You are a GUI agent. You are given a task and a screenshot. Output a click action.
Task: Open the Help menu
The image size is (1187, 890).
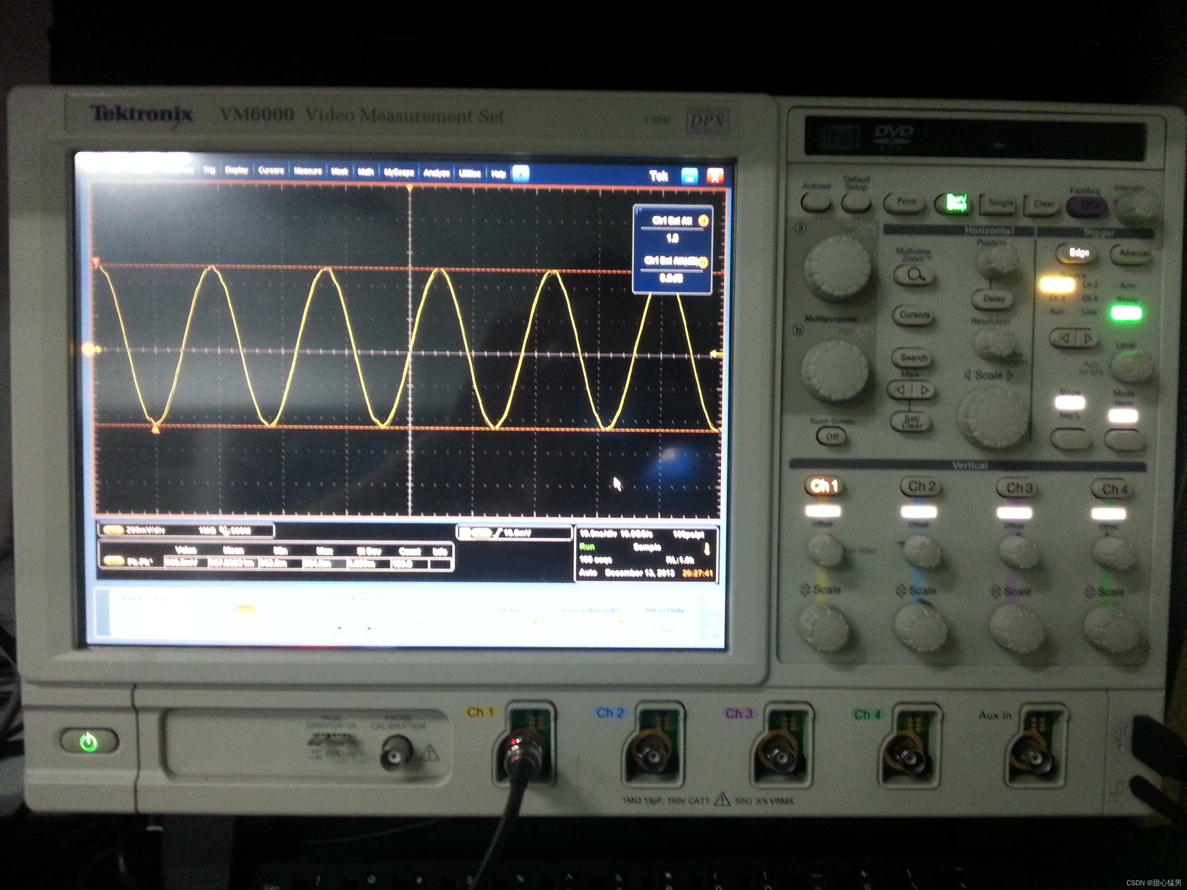pyautogui.click(x=499, y=174)
